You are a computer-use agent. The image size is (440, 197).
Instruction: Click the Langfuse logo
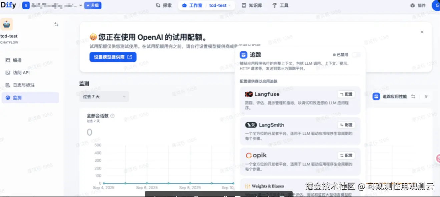262,94
